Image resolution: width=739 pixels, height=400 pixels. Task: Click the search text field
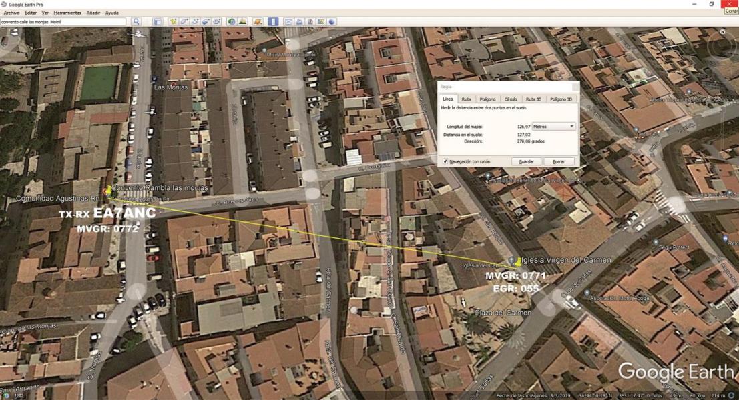click(x=63, y=21)
